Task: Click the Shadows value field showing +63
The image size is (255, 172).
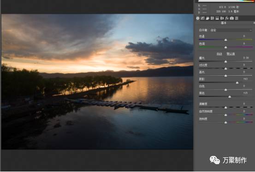Action: click(x=245, y=79)
